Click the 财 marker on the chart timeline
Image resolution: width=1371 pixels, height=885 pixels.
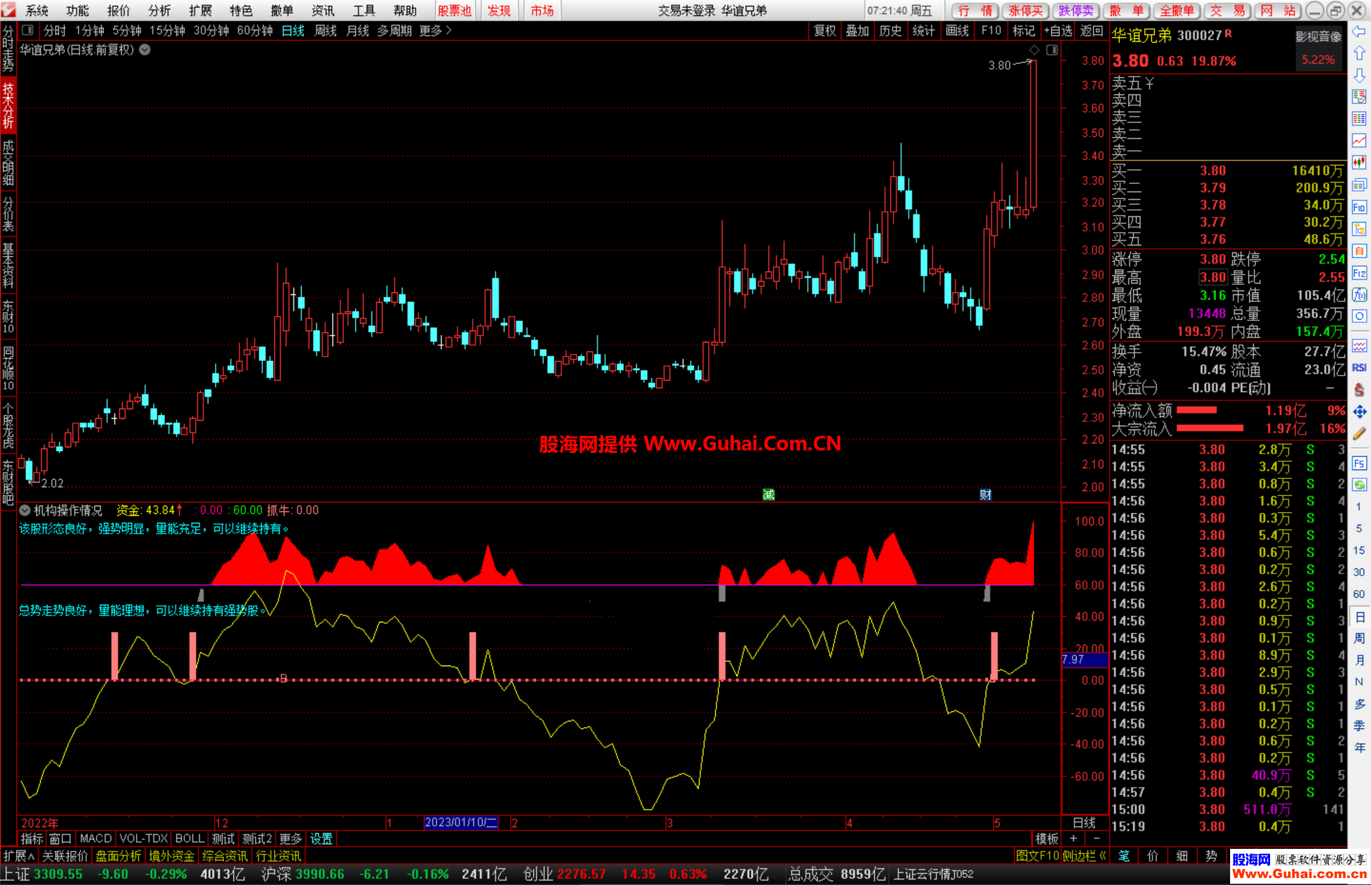tap(985, 495)
